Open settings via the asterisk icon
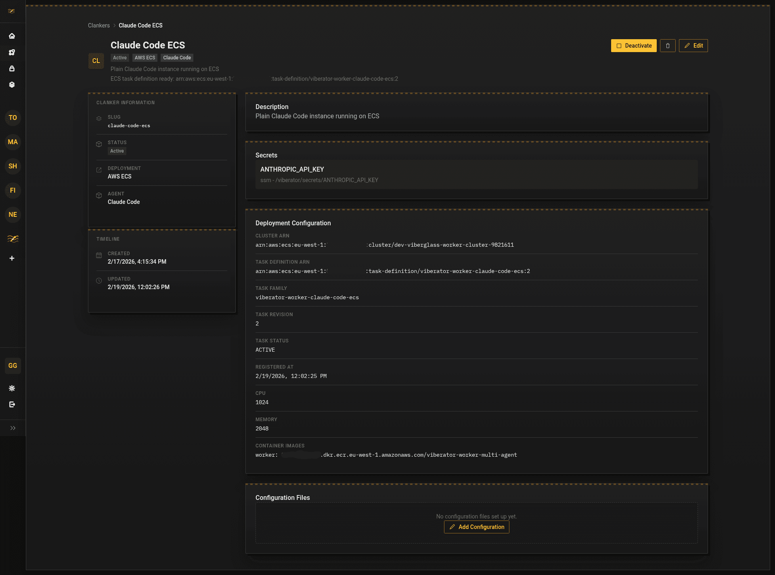The image size is (775, 575). pyautogui.click(x=12, y=388)
